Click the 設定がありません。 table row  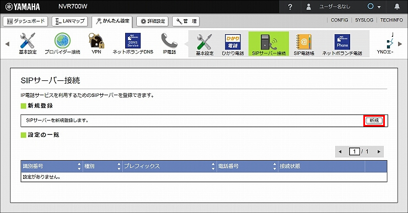point(204,177)
